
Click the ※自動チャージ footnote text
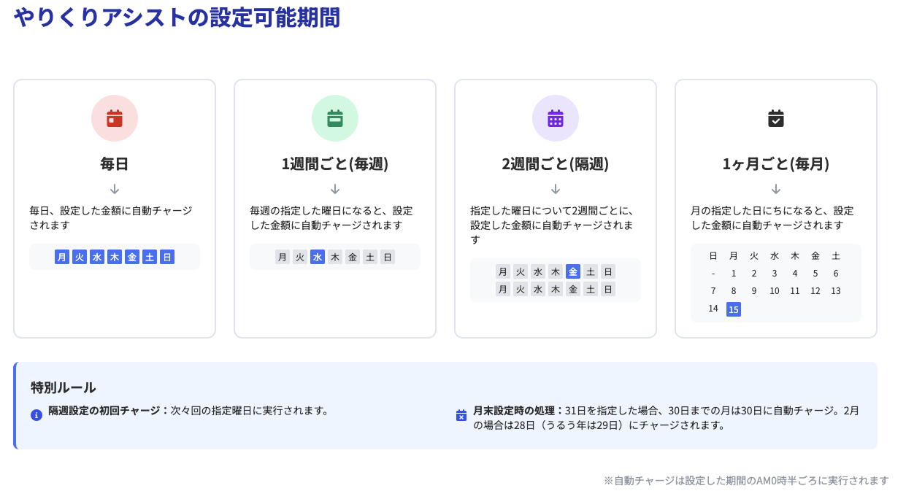746,481
